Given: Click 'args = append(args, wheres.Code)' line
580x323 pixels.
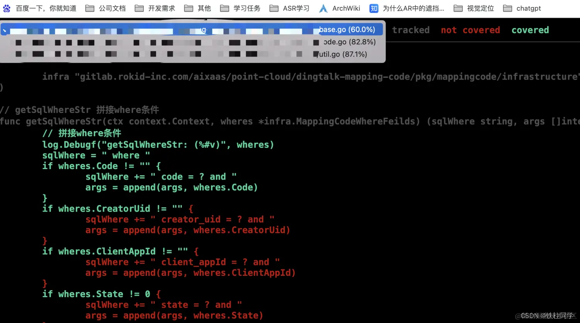Looking at the screenshot, I should [171, 188].
